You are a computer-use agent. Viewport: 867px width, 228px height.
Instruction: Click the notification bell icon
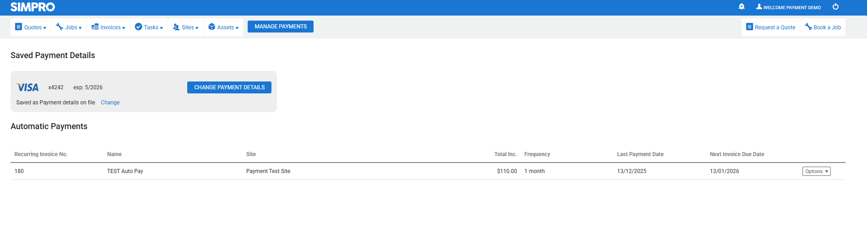(x=742, y=7)
